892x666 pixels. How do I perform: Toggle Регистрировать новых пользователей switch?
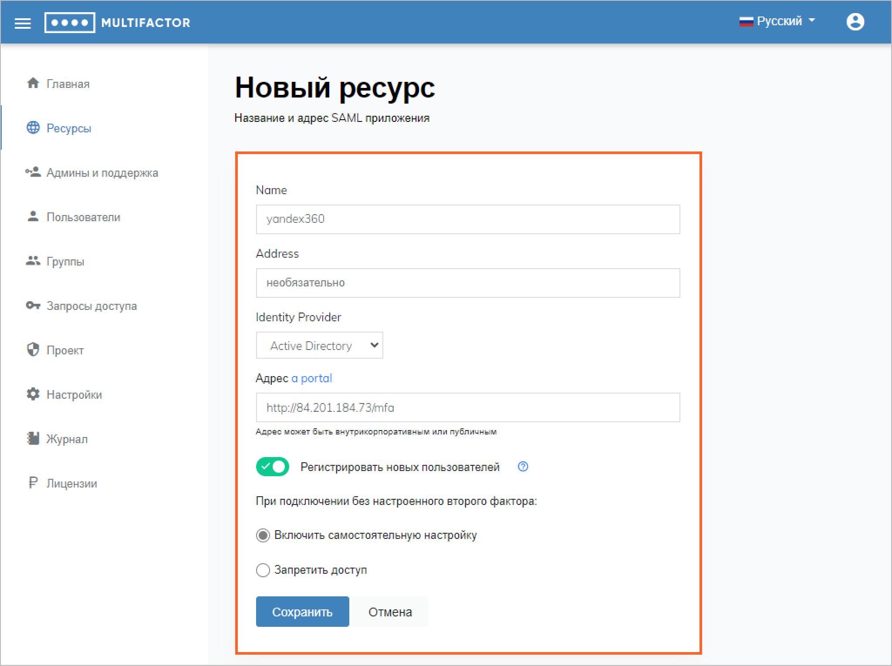273,467
